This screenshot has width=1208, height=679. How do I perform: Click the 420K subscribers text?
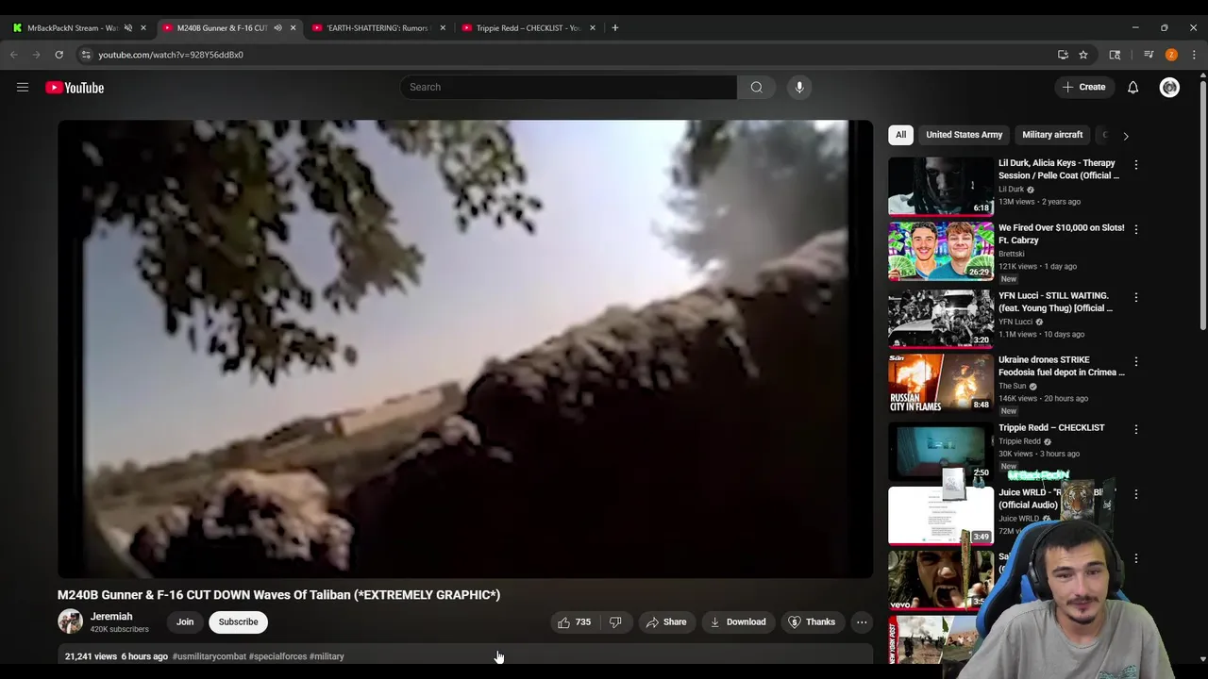pyautogui.click(x=120, y=629)
